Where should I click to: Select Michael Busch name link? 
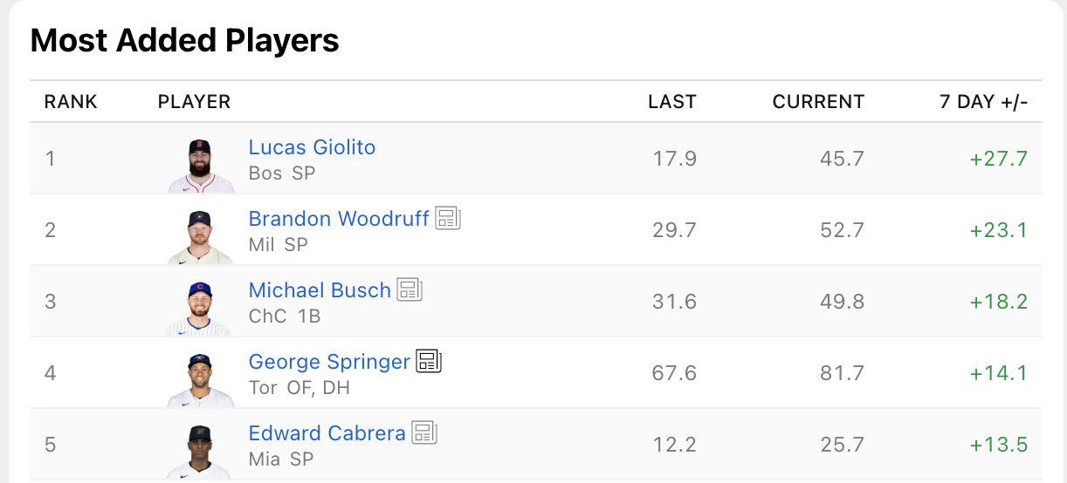(x=320, y=290)
